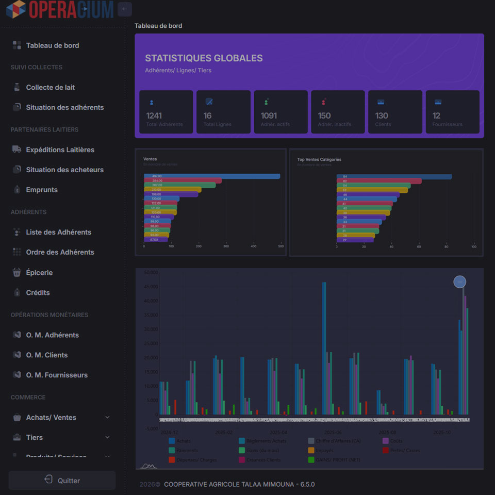Click the Impayés orange legend swatch
The height and width of the screenshot is (495, 495).
coord(311,450)
